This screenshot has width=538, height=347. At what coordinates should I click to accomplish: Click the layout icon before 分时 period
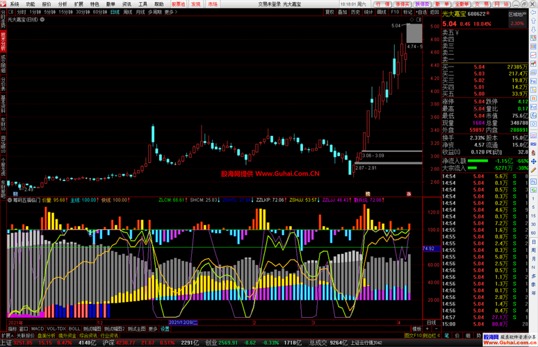pyautogui.click(x=10, y=12)
